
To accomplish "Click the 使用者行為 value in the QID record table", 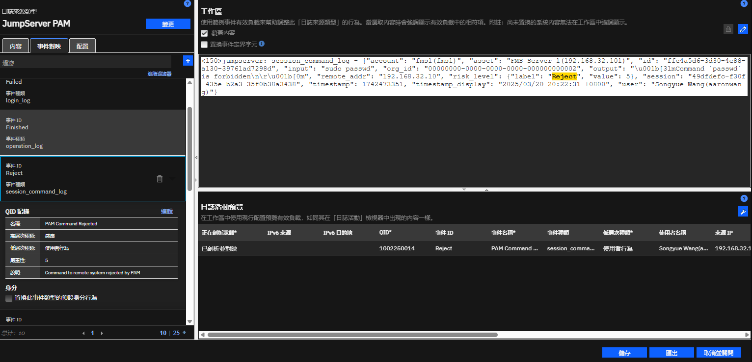I will pyautogui.click(x=57, y=248).
